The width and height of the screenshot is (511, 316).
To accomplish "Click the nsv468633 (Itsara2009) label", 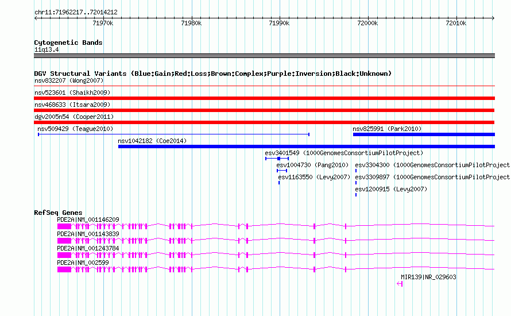I will point(72,105).
